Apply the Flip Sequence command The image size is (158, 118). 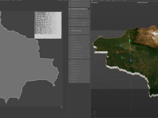click(x=79, y=74)
